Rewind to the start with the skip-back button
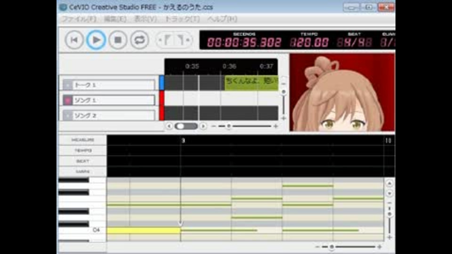452x254 pixels. tap(74, 40)
